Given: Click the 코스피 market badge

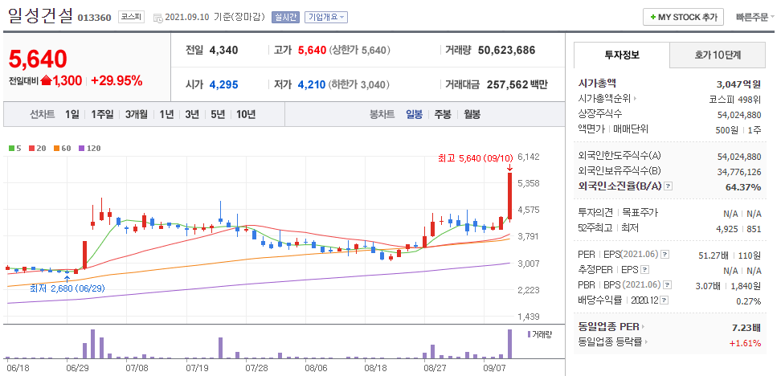Looking at the screenshot, I should [130, 17].
